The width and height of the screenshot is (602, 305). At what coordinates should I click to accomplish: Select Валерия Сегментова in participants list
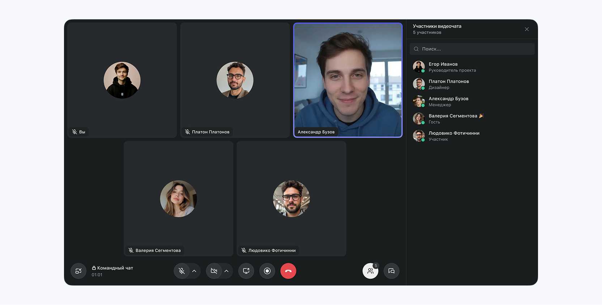[453, 119]
